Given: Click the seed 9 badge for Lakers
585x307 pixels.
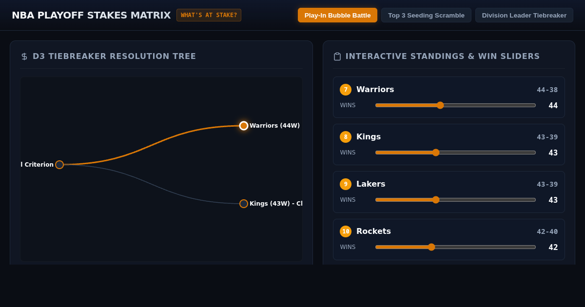Looking at the screenshot, I should point(346,184).
